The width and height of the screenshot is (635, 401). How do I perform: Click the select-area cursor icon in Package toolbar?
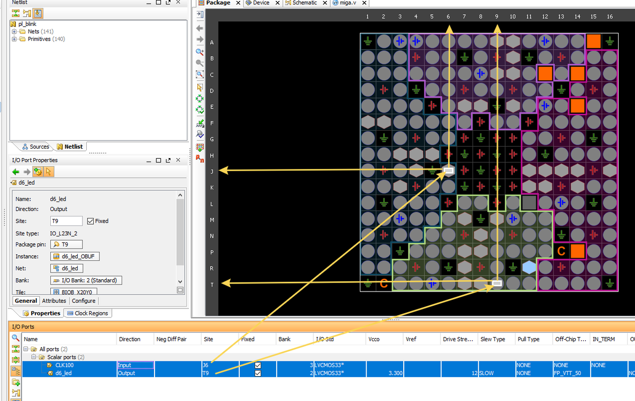pos(200,87)
